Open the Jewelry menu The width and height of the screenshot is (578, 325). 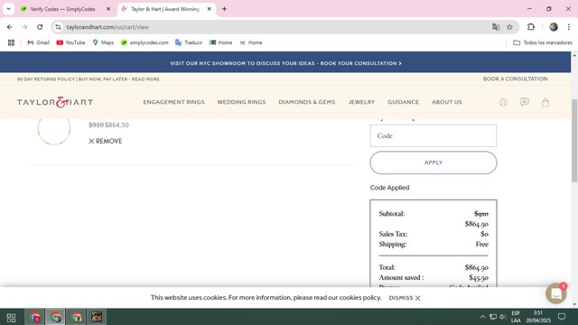pyautogui.click(x=361, y=102)
